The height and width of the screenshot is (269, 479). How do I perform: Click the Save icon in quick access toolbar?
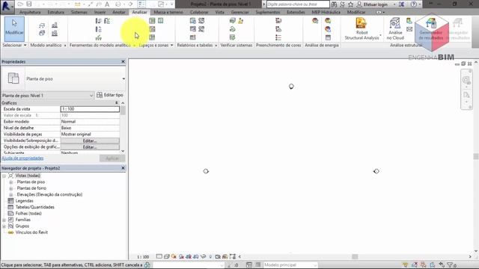point(29,4)
